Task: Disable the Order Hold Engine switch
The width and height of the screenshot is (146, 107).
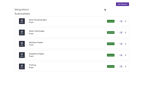Action: click(x=121, y=32)
